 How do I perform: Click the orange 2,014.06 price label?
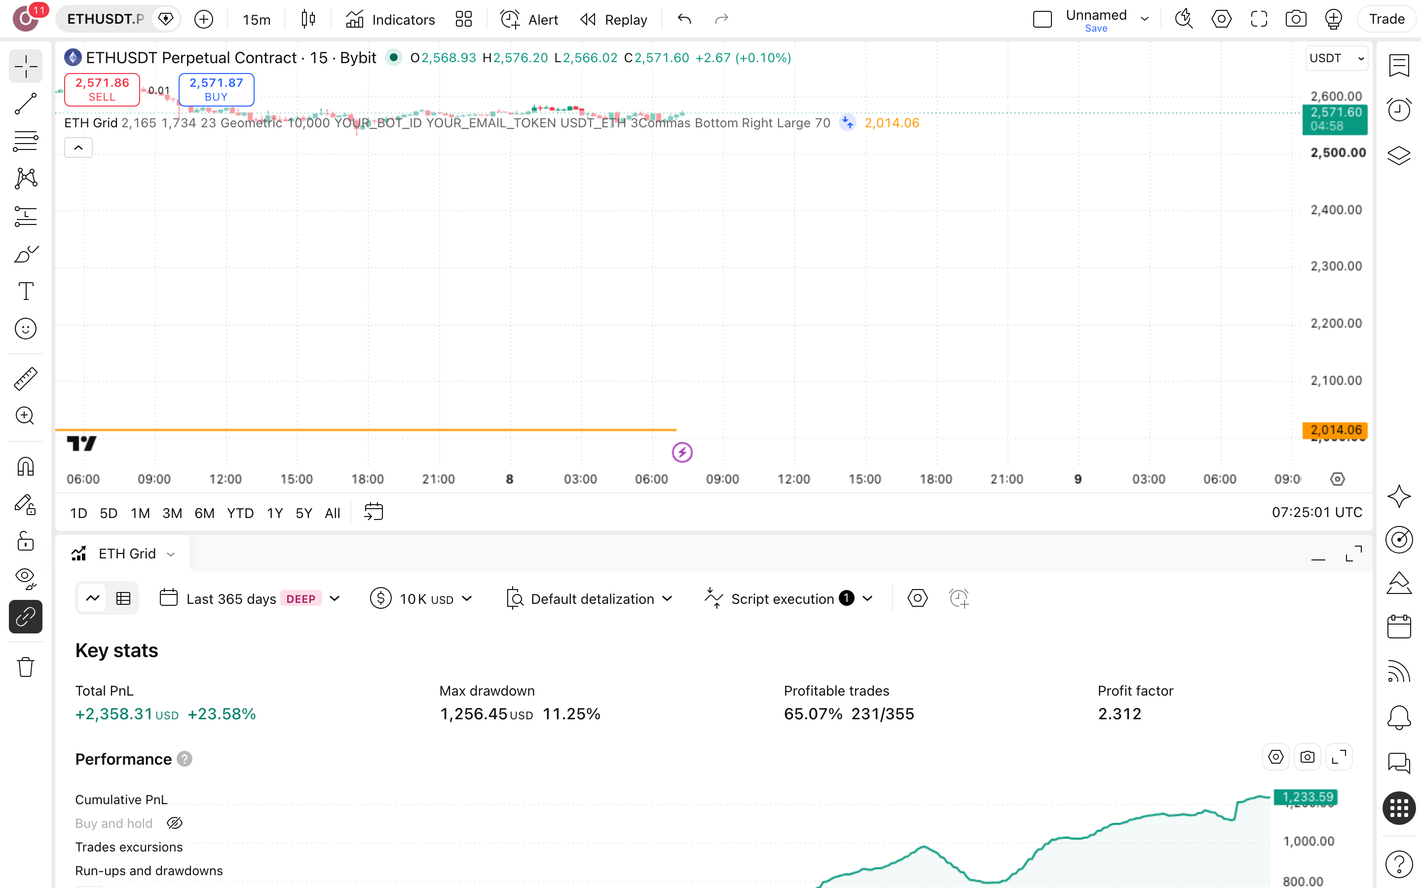(1335, 430)
